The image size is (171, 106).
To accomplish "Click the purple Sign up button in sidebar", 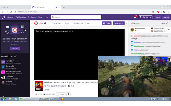I will point(15,48).
